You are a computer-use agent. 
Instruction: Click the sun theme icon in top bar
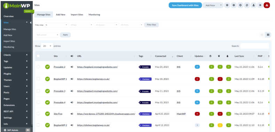(260, 5)
